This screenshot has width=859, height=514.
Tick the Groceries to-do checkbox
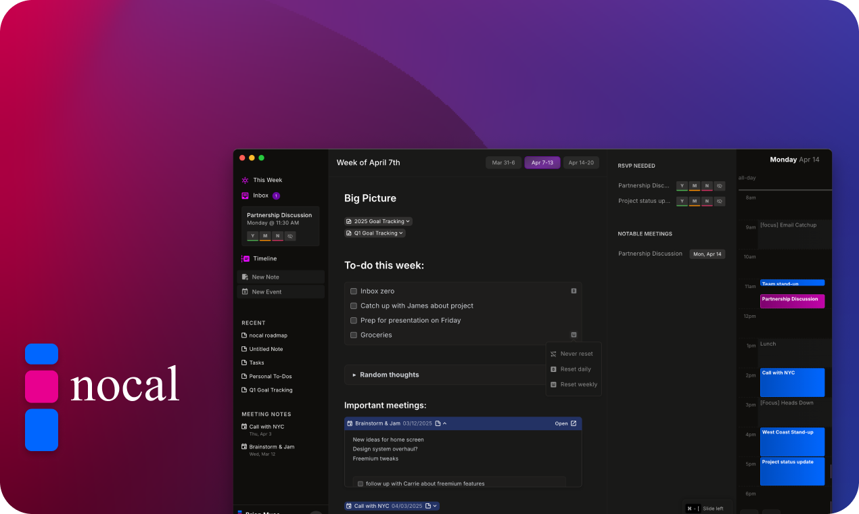click(x=354, y=335)
